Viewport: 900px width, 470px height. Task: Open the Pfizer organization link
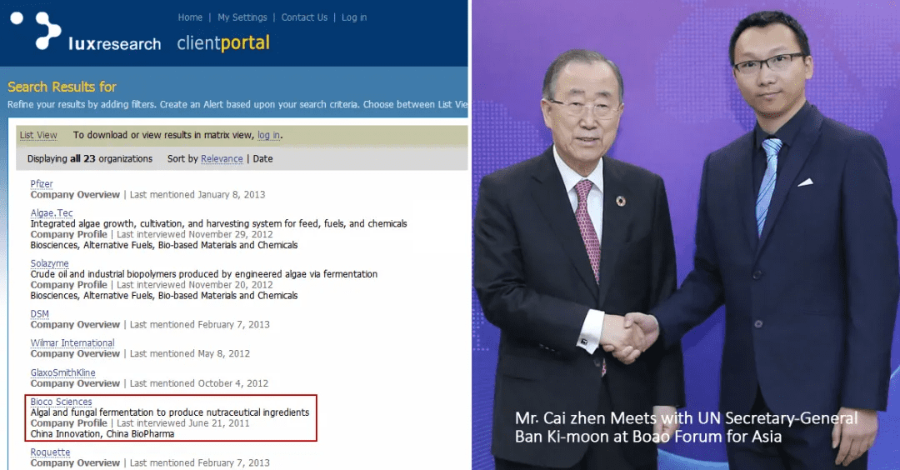pyautogui.click(x=42, y=183)
